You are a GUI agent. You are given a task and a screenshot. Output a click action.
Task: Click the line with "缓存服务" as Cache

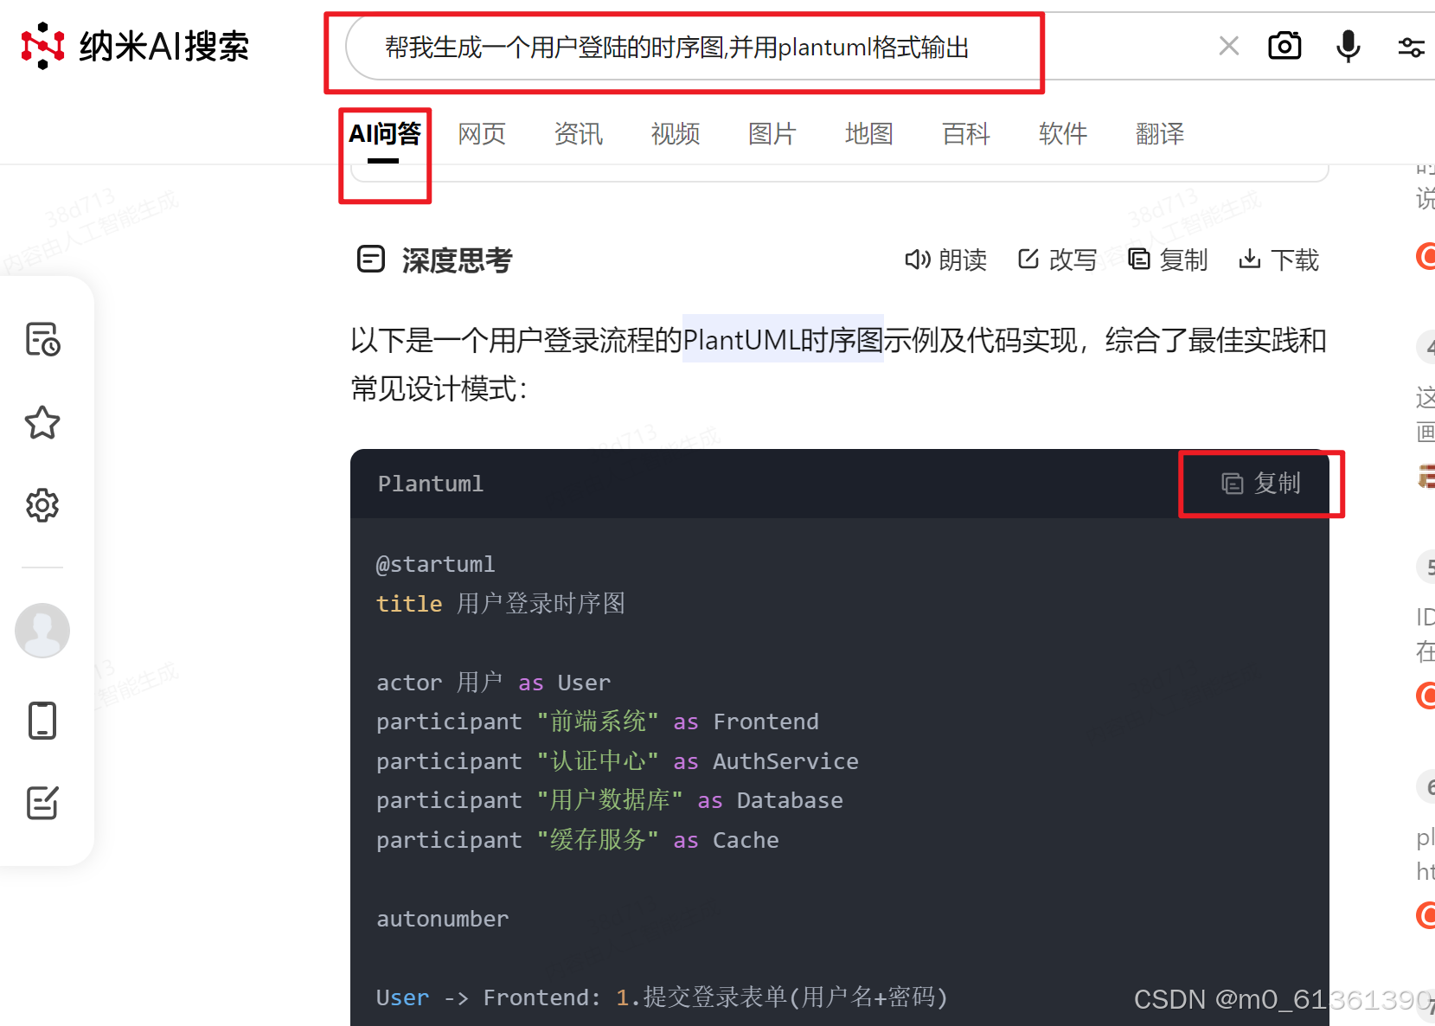click(x=578, y=840)
